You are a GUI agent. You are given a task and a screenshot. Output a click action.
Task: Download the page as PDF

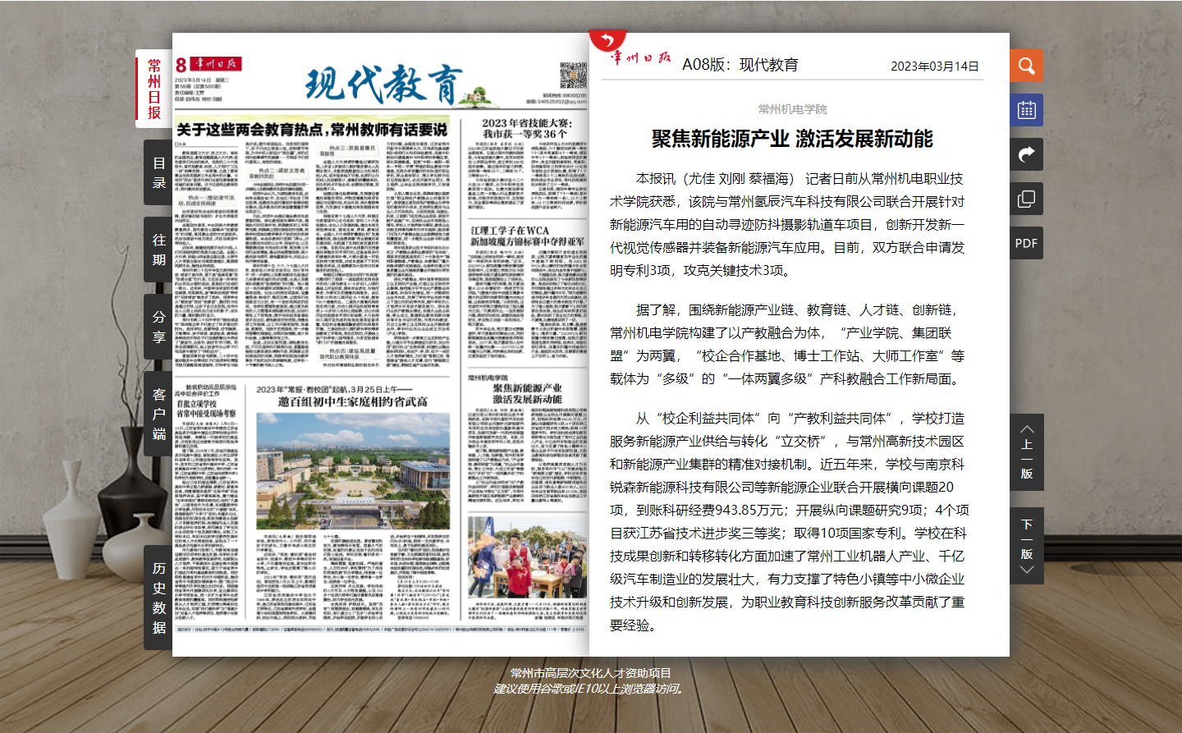1026,243
